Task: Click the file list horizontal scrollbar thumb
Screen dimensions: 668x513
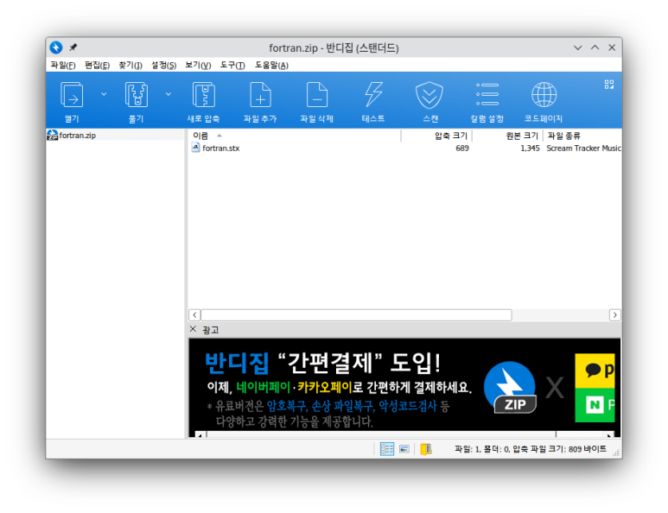Action: [x=356, y=315]
